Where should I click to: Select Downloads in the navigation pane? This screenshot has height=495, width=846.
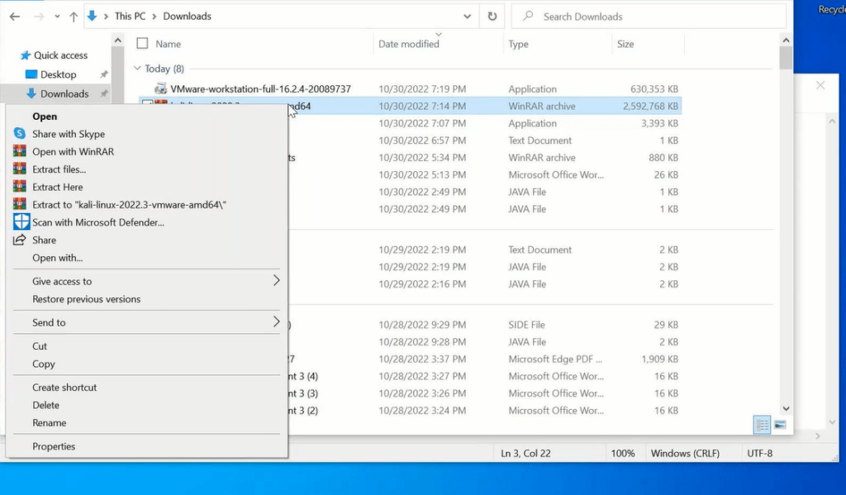(x=64, y=94)
